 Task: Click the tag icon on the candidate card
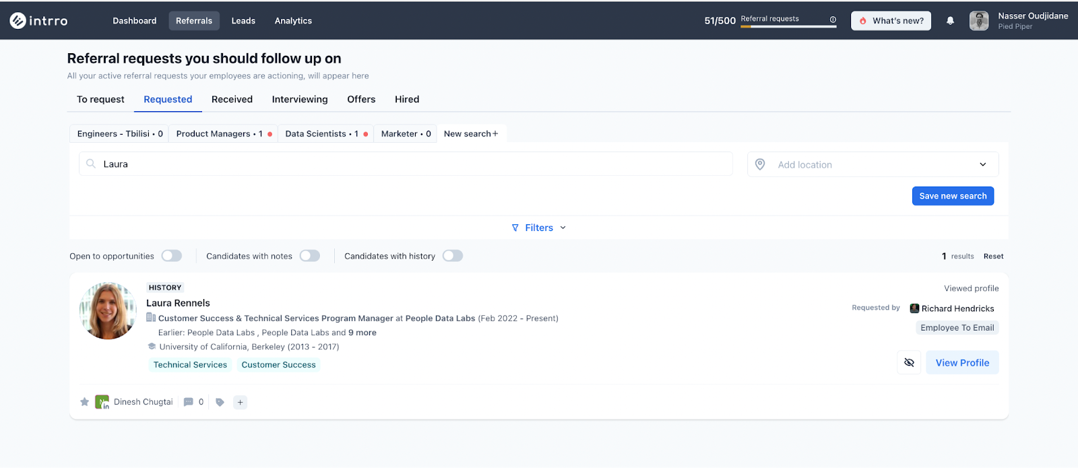pos(220,402)
